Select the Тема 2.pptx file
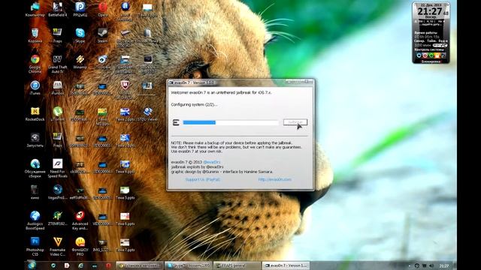Image resolution: width=481 pixels, height=270 pixels. [125, 114]
